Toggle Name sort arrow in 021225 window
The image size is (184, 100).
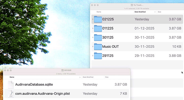coord(80,77)
